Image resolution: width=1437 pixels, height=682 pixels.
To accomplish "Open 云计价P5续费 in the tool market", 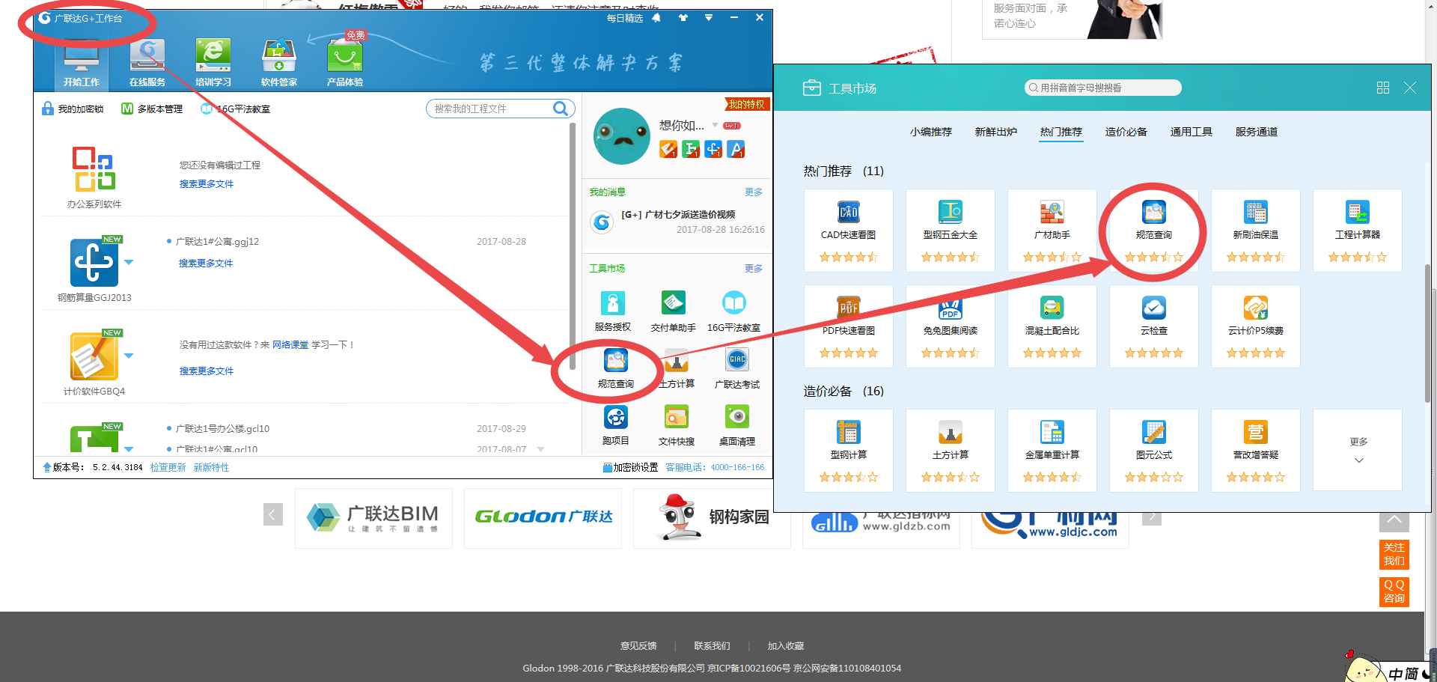I will [x=1256, y=326].
